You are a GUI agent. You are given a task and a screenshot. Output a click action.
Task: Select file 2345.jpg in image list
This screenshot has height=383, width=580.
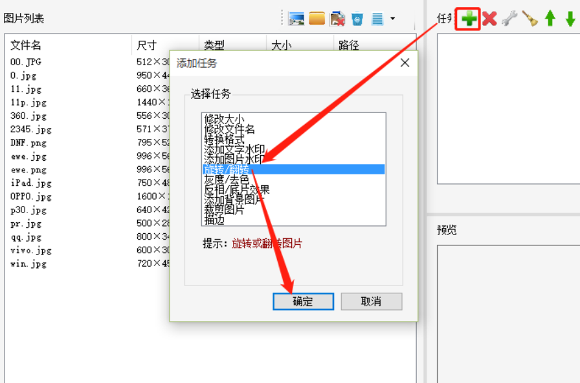click(x=31, y=129)
